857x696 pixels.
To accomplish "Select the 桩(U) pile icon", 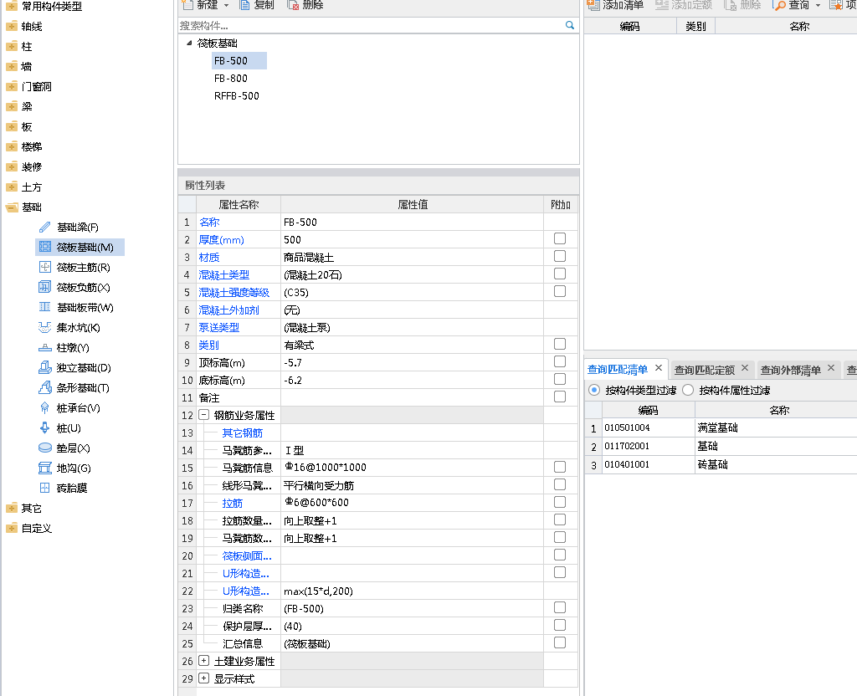I will (45, 427).
